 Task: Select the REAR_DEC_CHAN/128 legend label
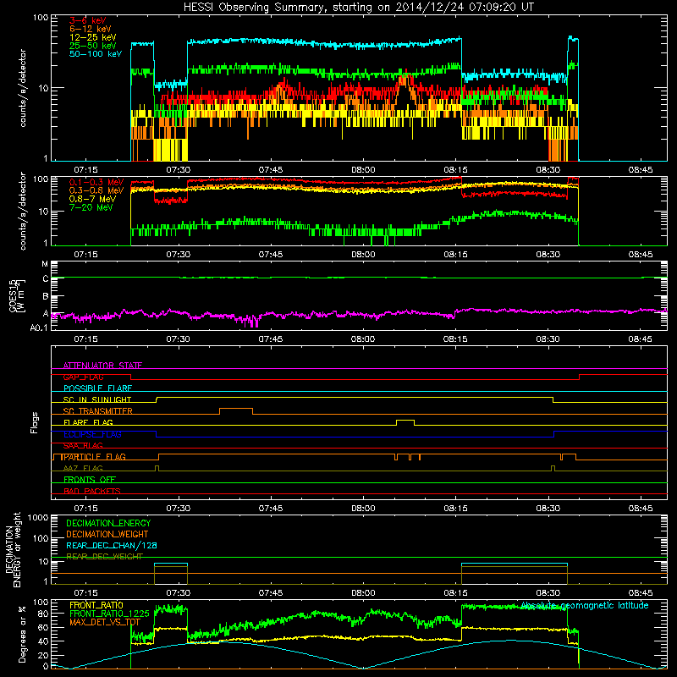pos(112,545)
